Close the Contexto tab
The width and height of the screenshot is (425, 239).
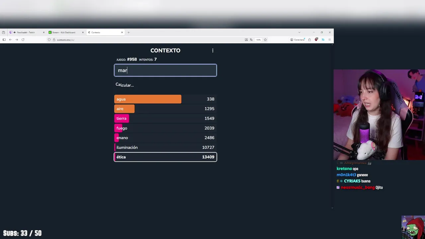click(x=122, y=32)
